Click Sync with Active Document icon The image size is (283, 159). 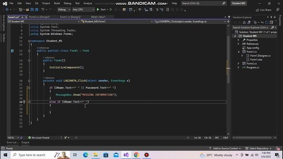(262, 23)
